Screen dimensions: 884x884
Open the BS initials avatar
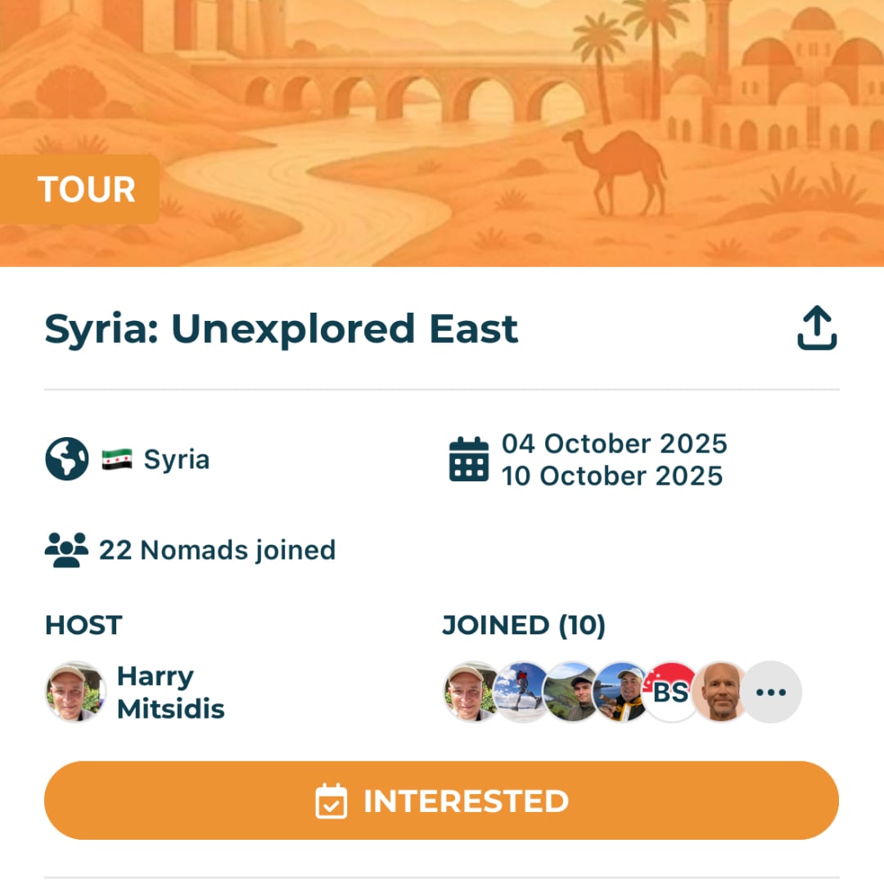coord(670,692)
